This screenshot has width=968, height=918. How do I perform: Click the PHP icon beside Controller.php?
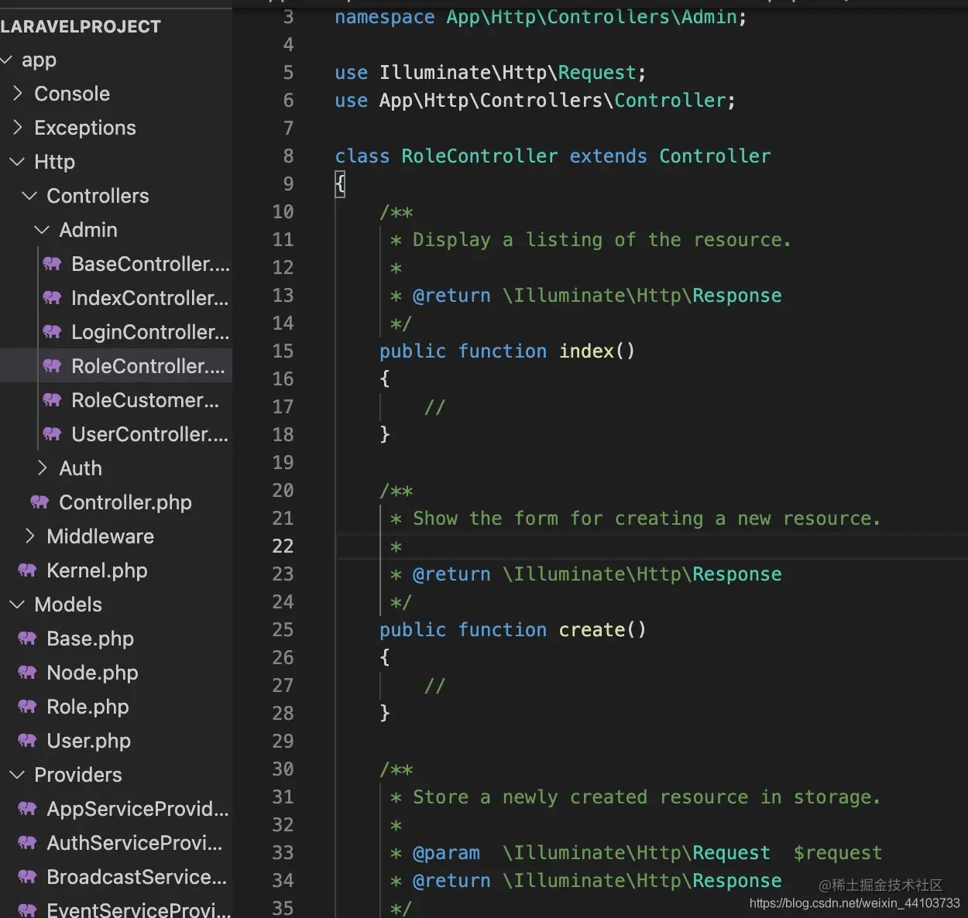tap(39, 502)
